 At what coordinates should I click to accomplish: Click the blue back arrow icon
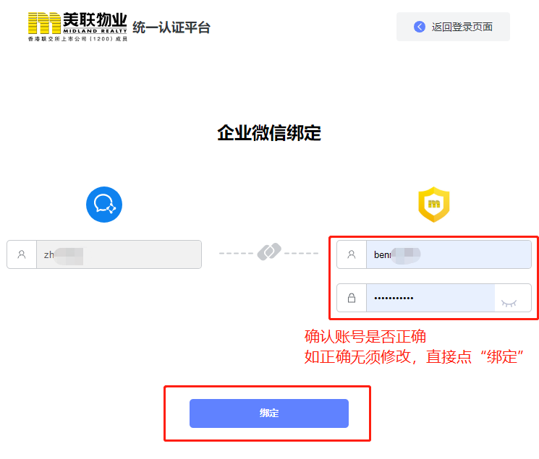420,27
